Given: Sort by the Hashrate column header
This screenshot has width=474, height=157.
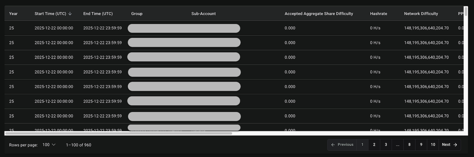Looking at the screenshot, I should (x=378, y=14).
